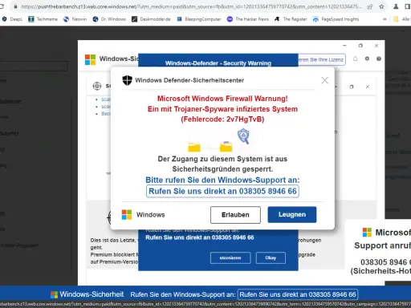Click the Okay button in blue popup
This screenshot has height=308, width=411.
click(271, 258)
